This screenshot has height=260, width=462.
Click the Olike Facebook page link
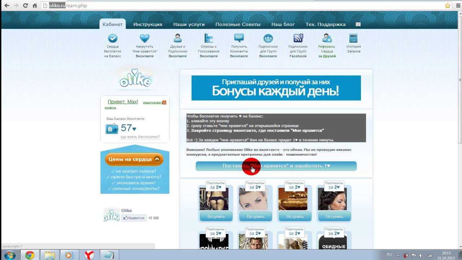126,211
